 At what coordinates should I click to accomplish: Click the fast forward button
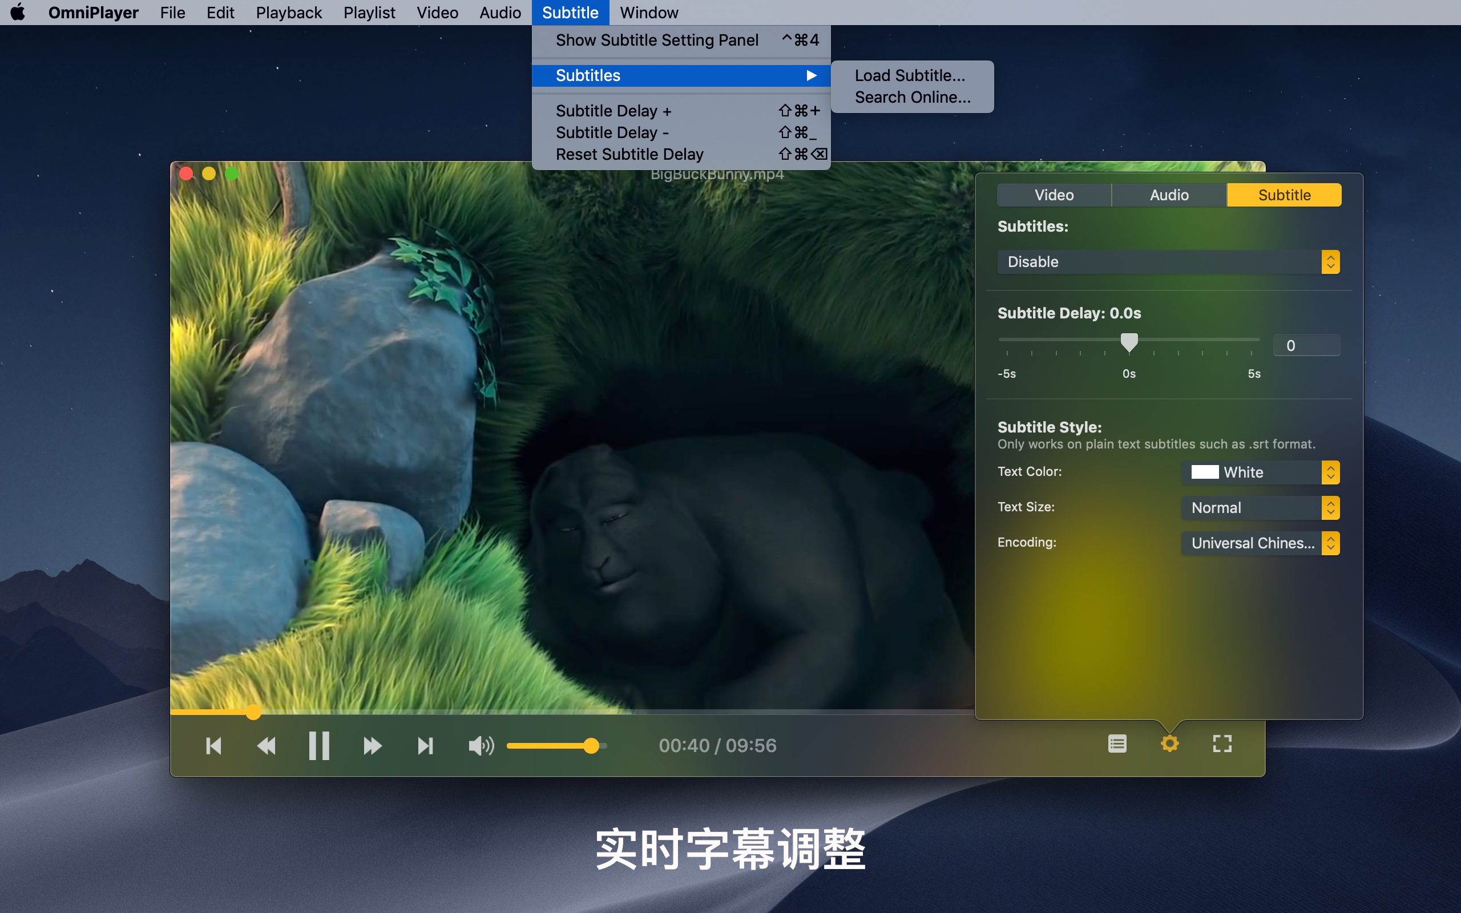373,746
